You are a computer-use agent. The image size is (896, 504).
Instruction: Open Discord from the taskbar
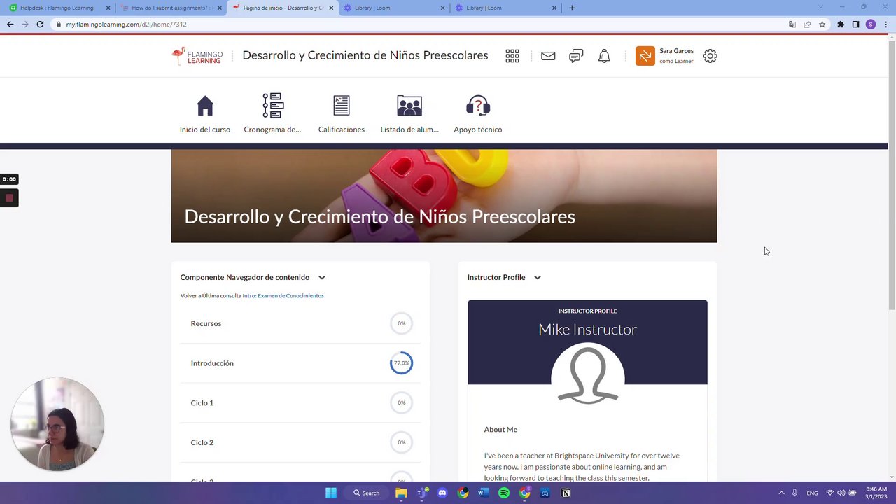coord(442,493)
